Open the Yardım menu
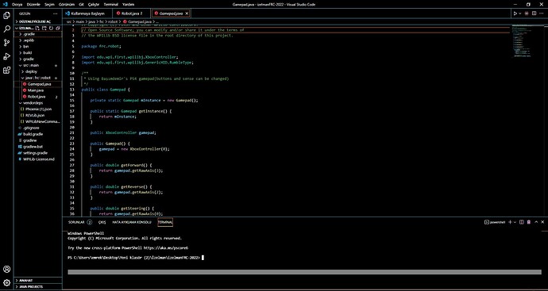 (x=129, y=4)
